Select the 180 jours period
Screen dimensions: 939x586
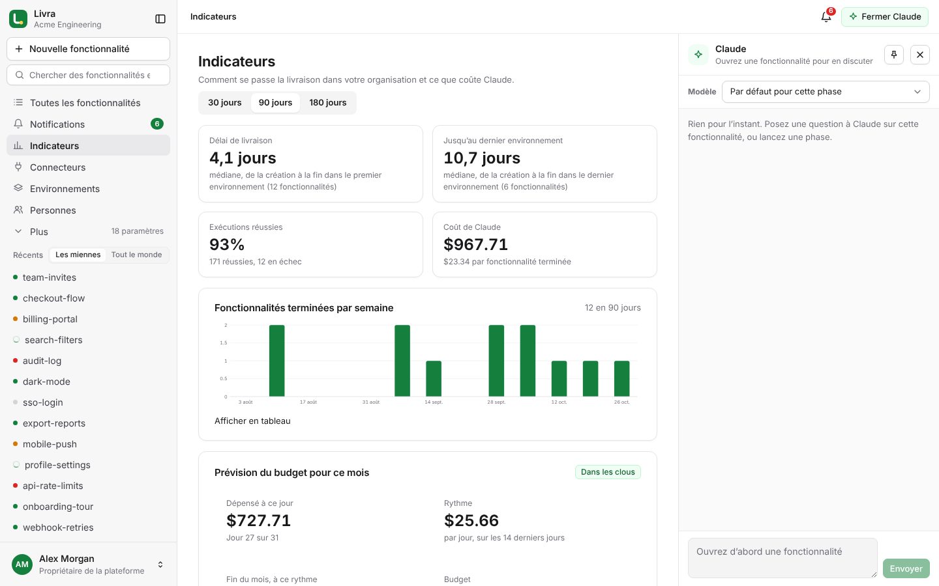(x=328, y=103)
